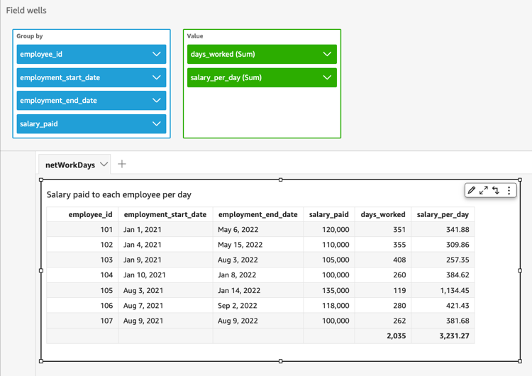Click the top-right resize handle of the visual

(520, 179)
